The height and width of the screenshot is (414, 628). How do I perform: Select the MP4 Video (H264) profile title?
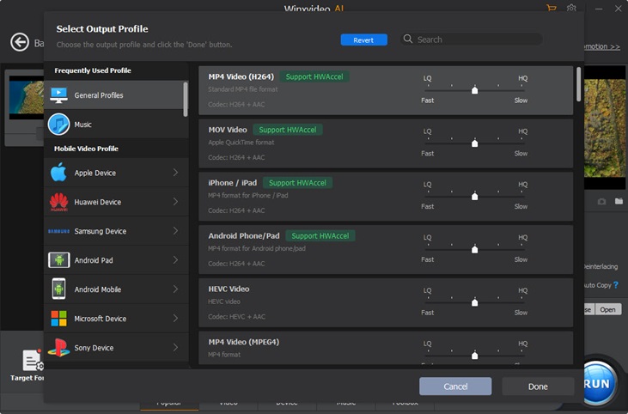click(241, 76)
